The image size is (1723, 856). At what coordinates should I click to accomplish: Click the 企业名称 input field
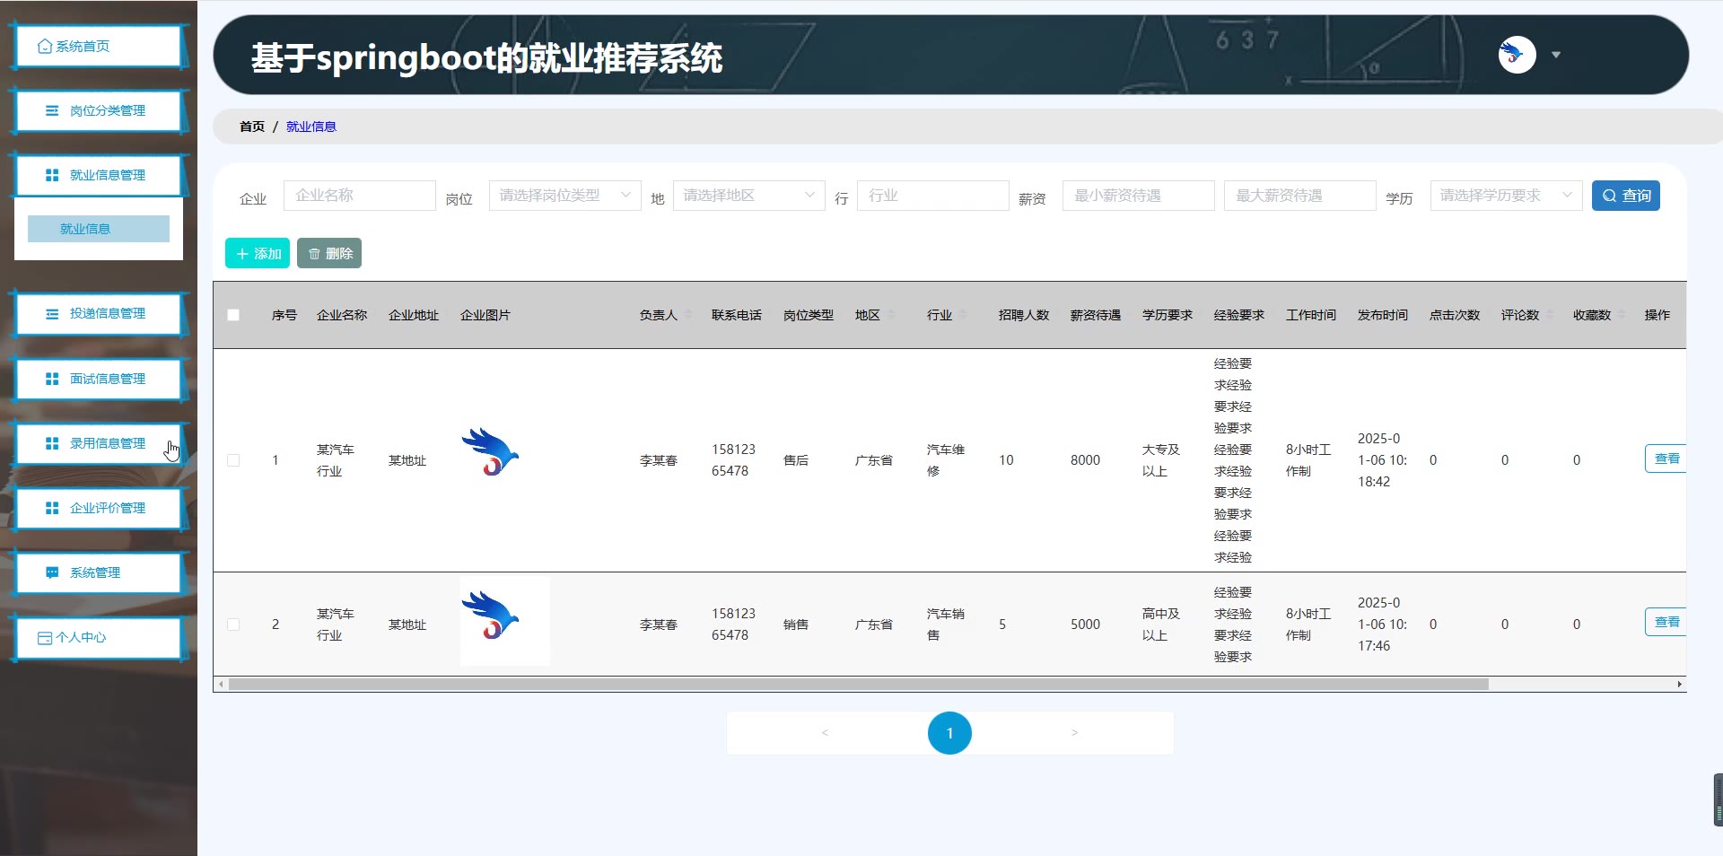pyautogui.click(x=359, y=196)
